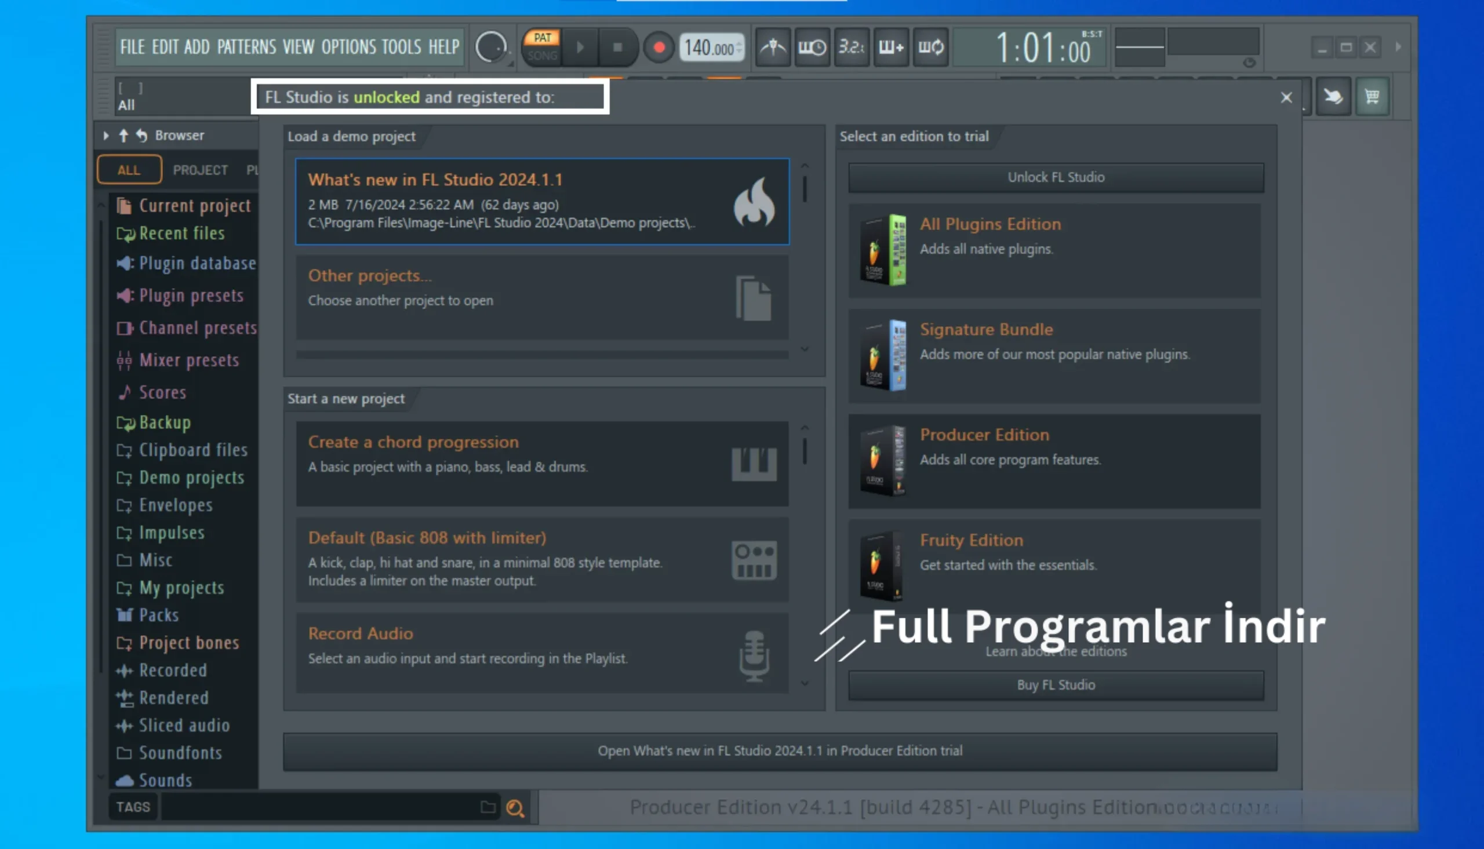
Task: Click the folder icon in search field
Action: click(x=488, y=807)
